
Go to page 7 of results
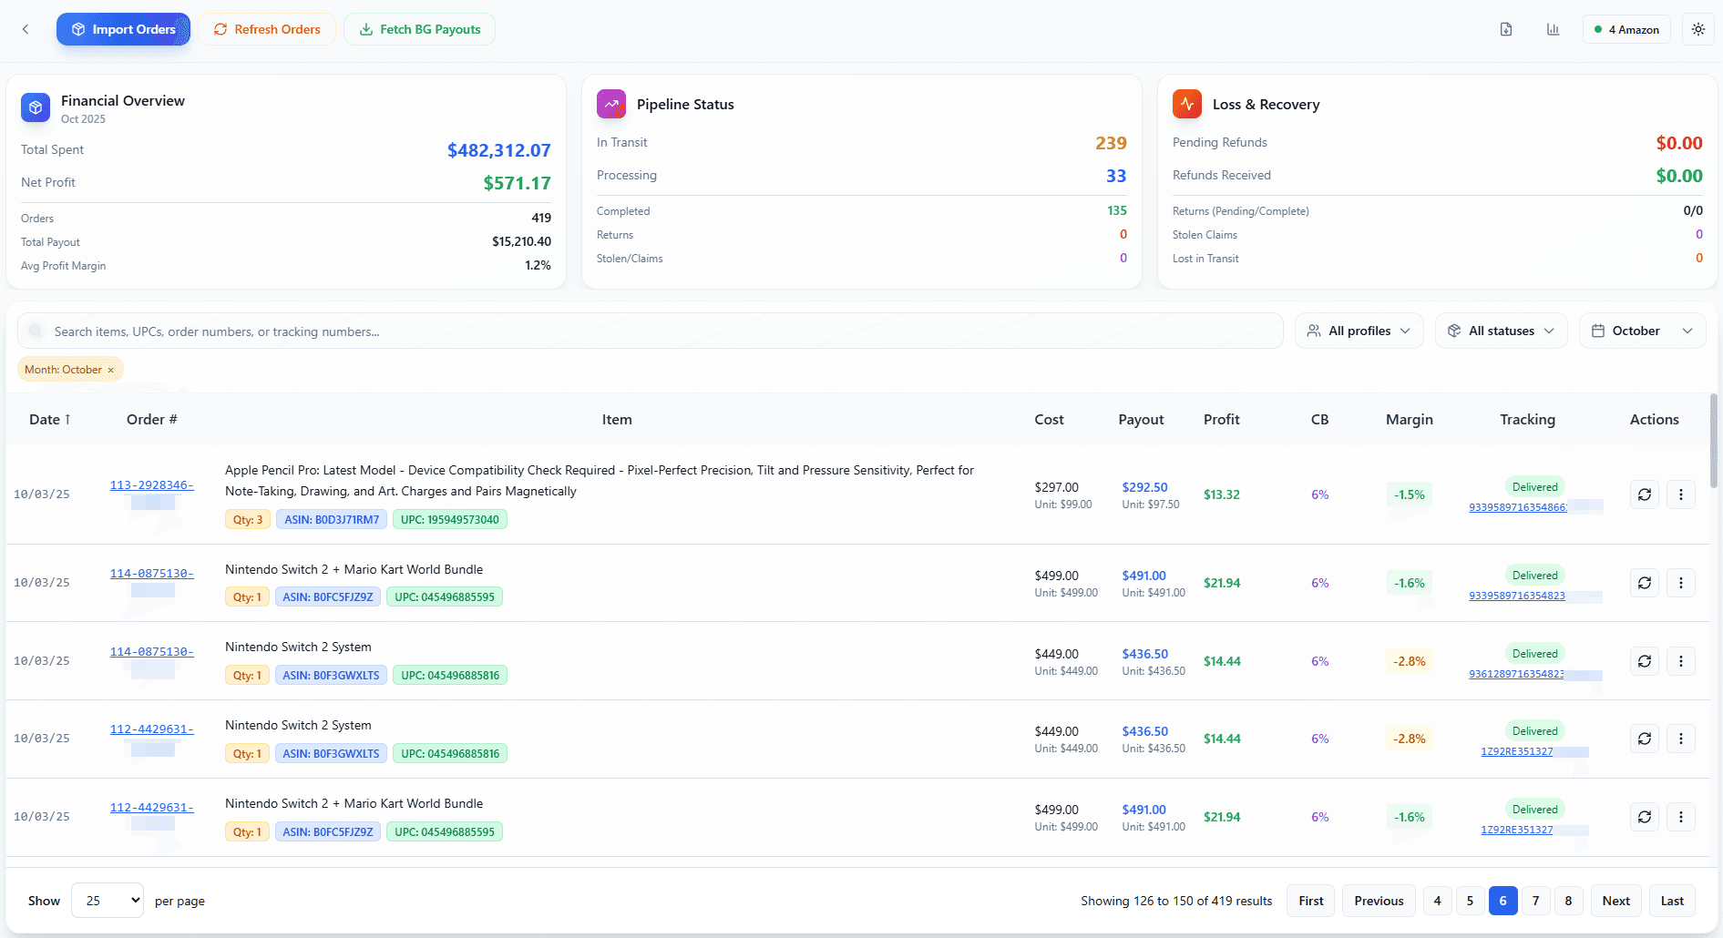click(x=1535, y=901)
